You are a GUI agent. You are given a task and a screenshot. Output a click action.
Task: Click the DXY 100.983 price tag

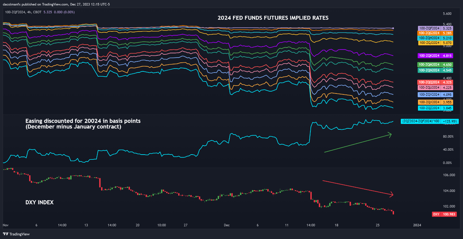click(x=444, y=214)
